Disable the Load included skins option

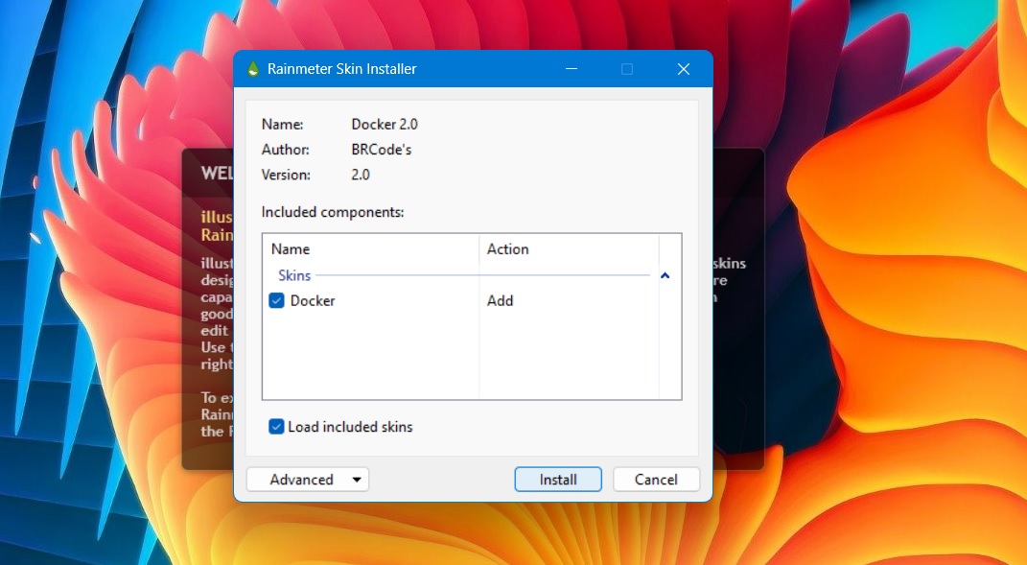click(276, 427)
